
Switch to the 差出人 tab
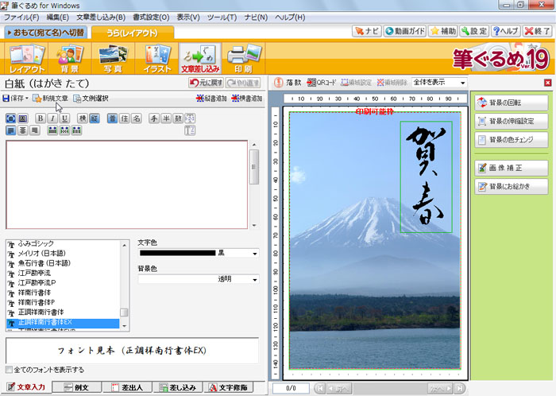click(x=127, y=387)
